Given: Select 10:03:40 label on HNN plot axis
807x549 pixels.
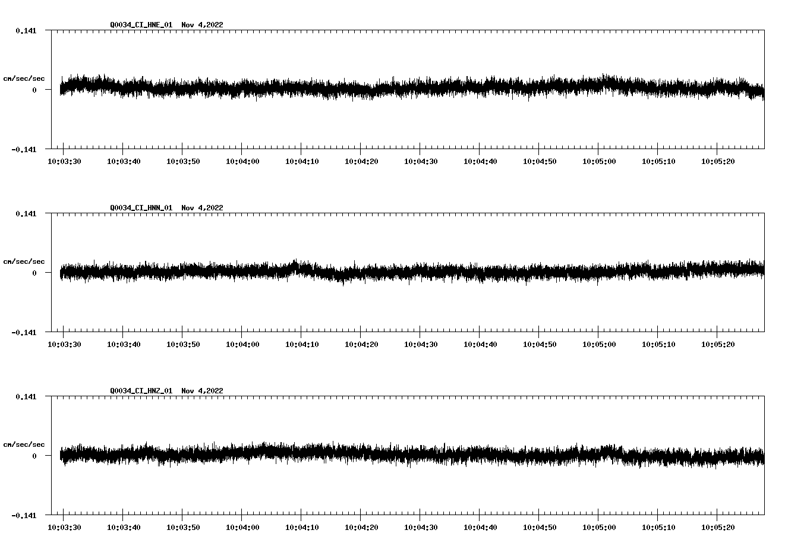Looking at the screenshot, I should tap(124, 344).
